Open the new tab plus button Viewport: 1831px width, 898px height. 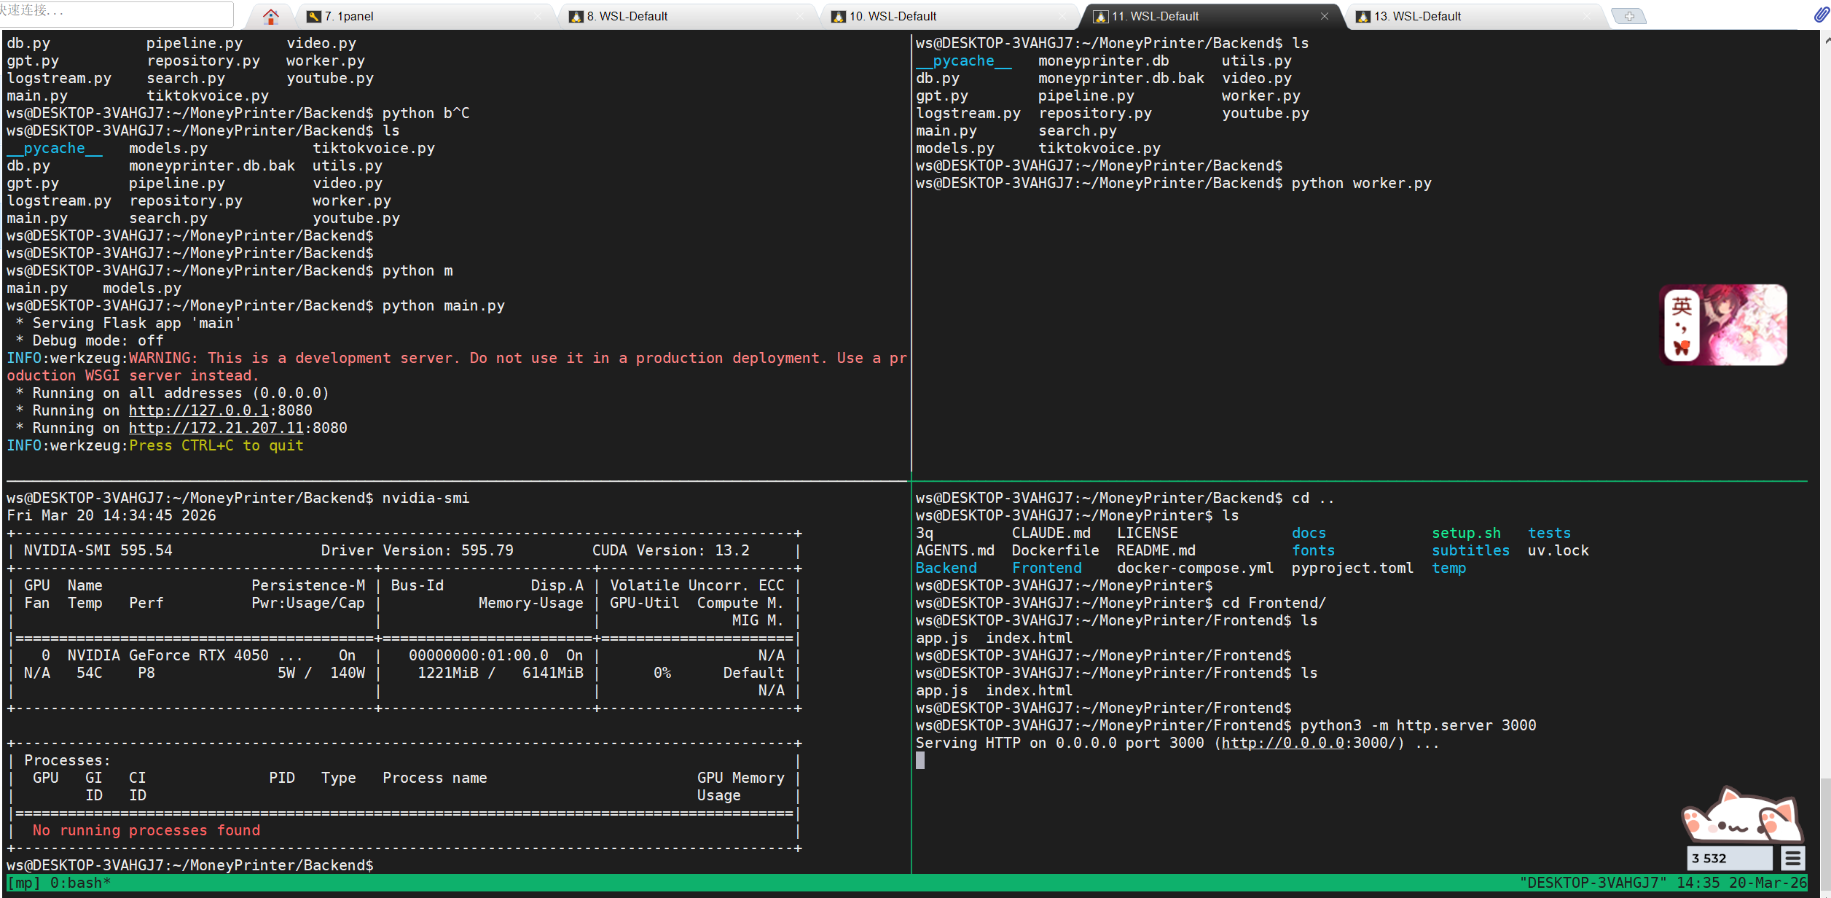pos(1628,16)
